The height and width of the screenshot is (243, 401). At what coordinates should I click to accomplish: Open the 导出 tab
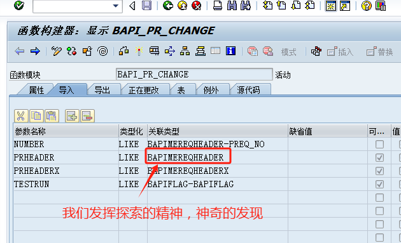[102, 90]
